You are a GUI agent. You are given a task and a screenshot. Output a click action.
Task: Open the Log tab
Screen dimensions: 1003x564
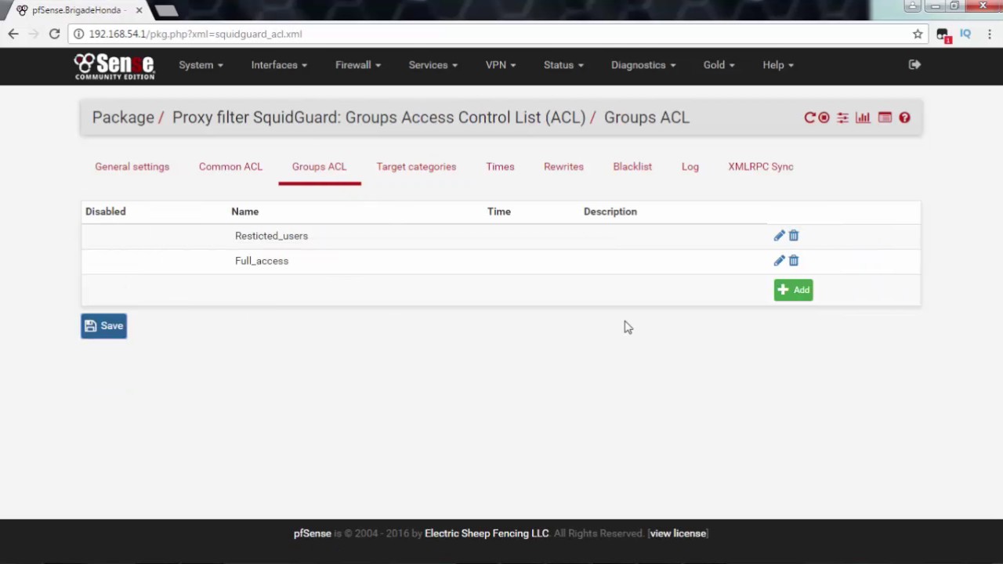[690, 167]
